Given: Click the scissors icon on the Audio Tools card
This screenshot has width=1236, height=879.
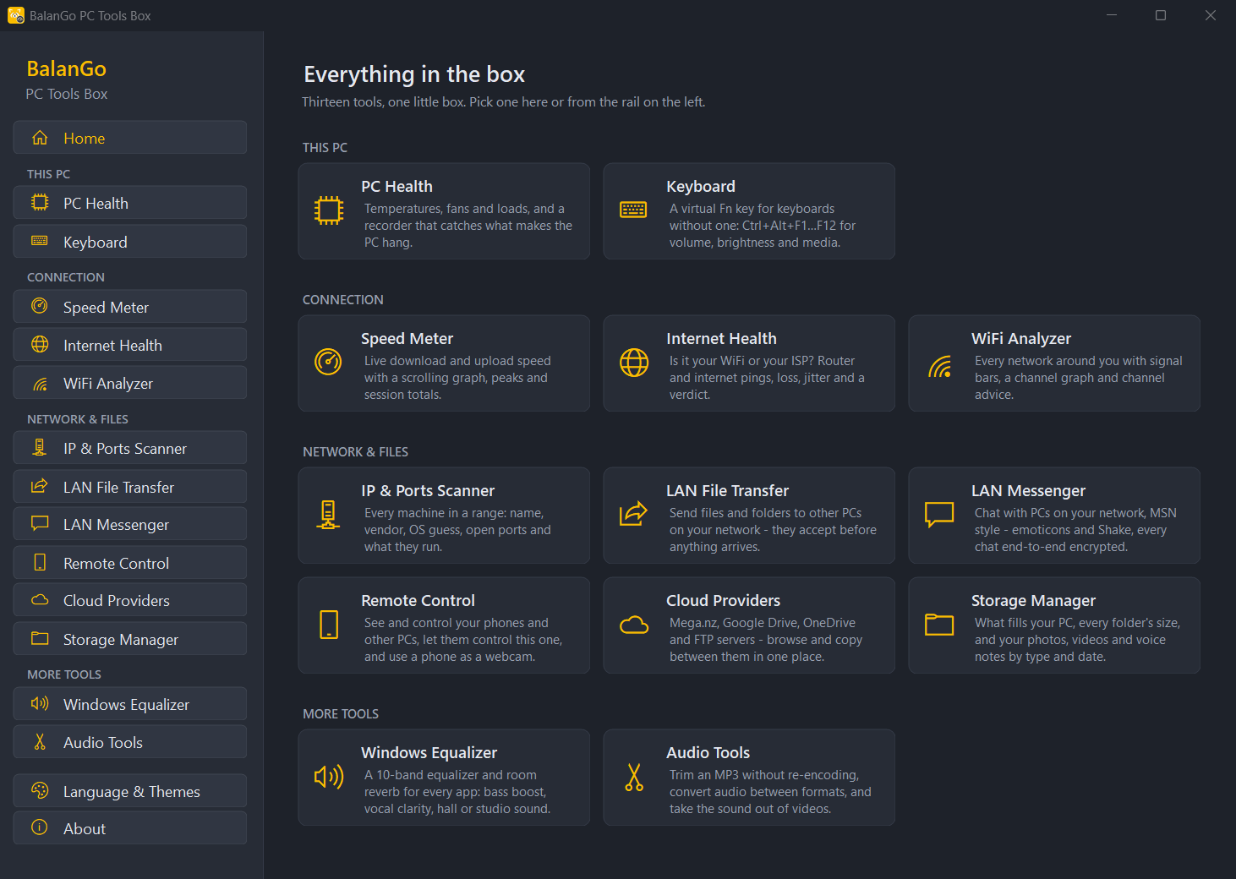Looking at the screenshot, I should [634, 777].
